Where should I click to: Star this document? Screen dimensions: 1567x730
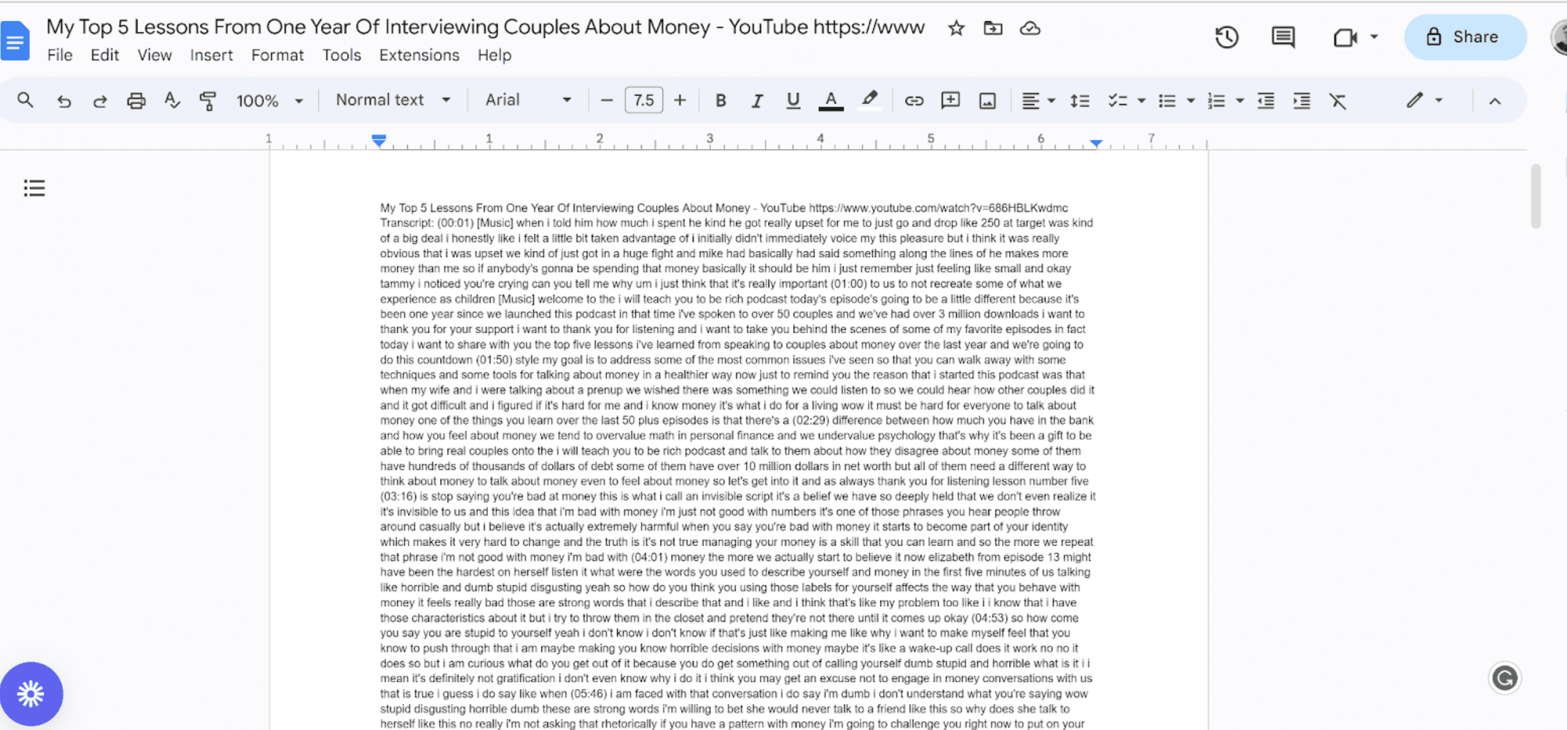tap(956, 28)
